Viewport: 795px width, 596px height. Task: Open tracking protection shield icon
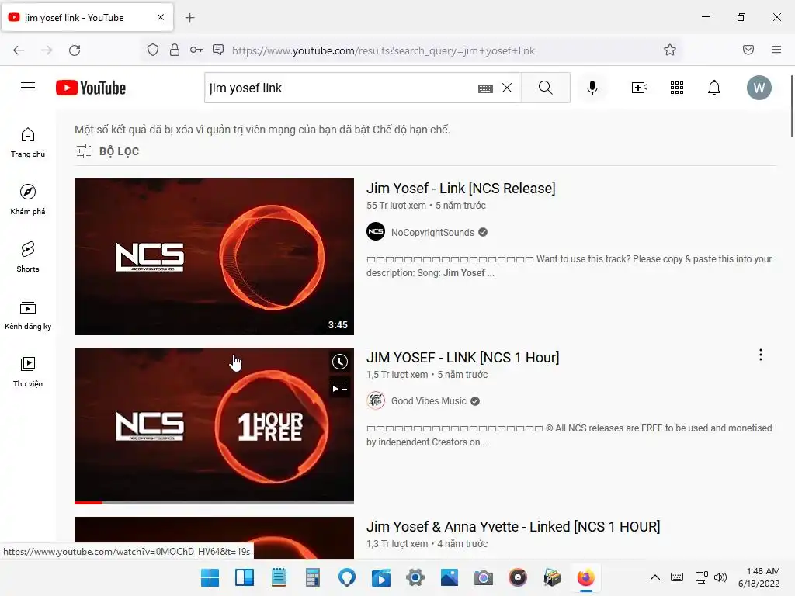(153, 50)
